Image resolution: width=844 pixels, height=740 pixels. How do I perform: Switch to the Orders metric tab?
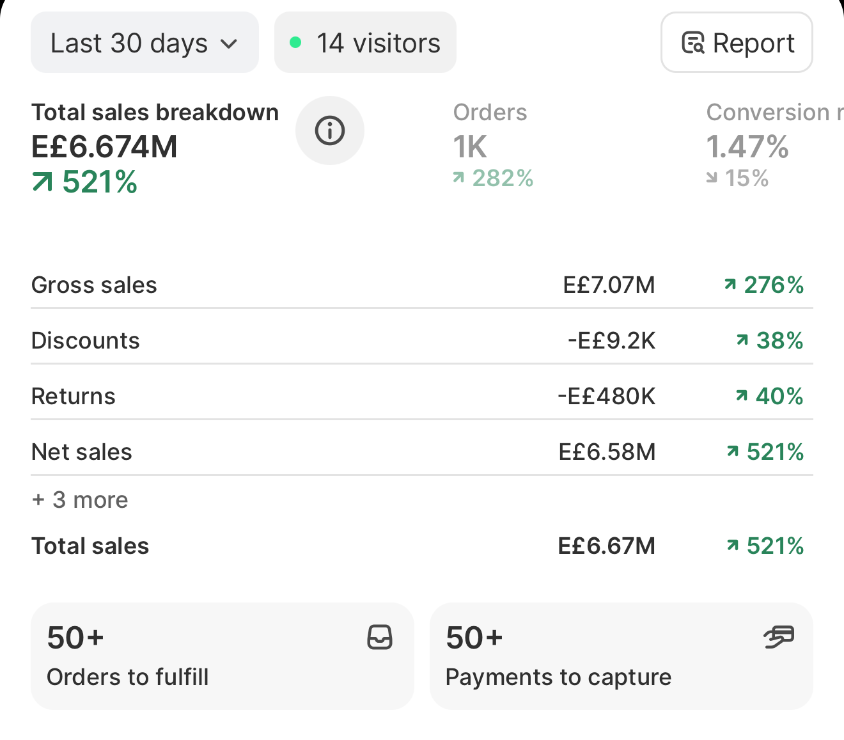pos(493,145)
